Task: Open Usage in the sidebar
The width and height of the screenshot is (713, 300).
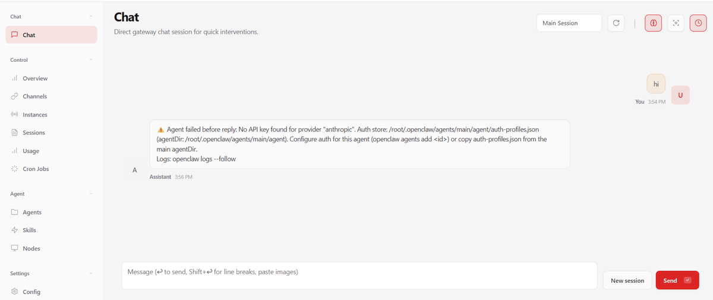Action: pos(31,151)
